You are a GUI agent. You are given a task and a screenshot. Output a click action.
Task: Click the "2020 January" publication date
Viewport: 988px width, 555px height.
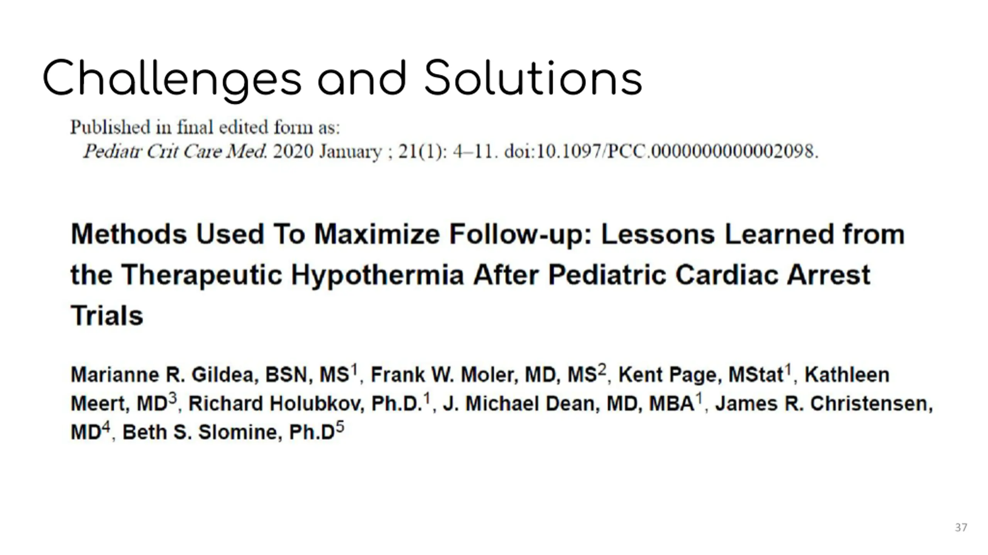(x=327, y=151)
